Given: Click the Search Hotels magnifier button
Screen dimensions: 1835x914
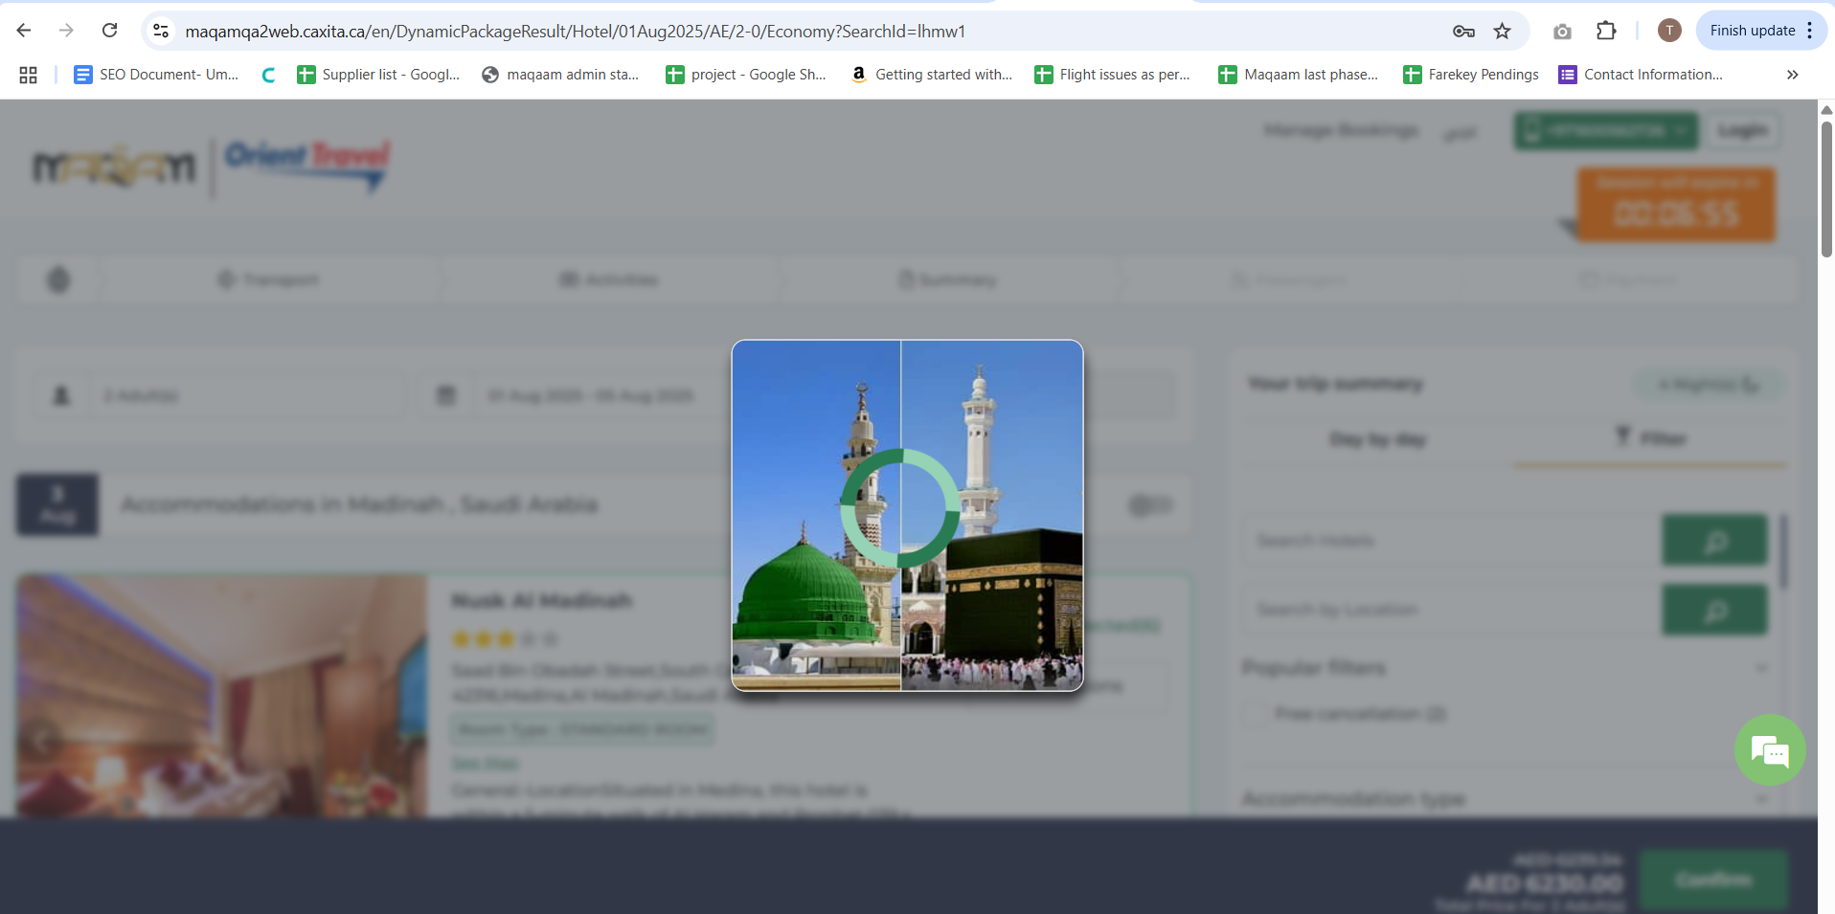Looking at the screenshot, I should tap(1714, 541).
